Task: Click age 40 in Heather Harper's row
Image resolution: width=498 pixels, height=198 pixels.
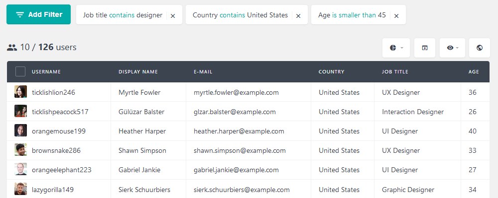Action: pos(473,131)
